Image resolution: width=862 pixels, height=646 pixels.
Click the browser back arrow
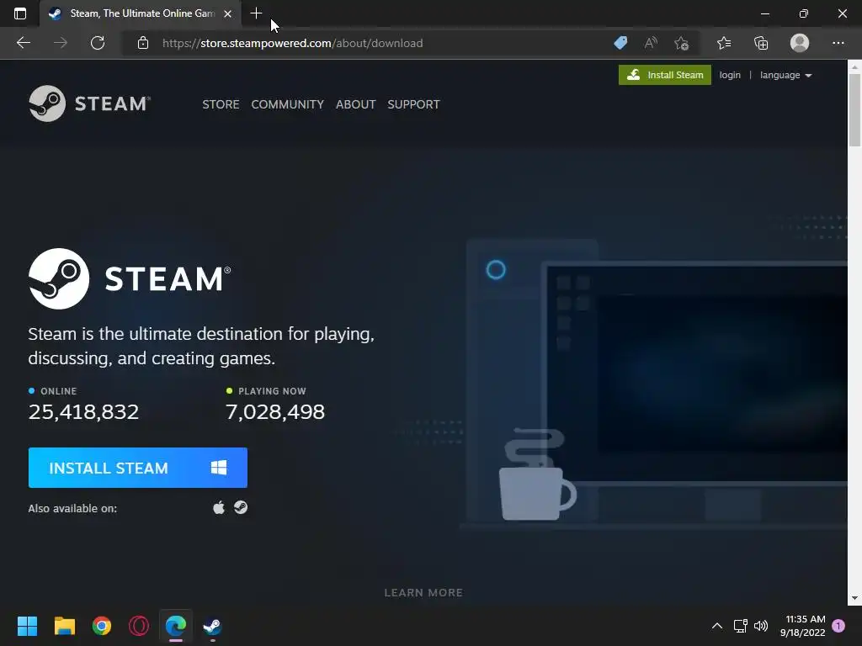23,43
